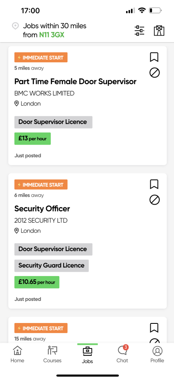Open the job filters sliders icon

click(x=139, y=31)
